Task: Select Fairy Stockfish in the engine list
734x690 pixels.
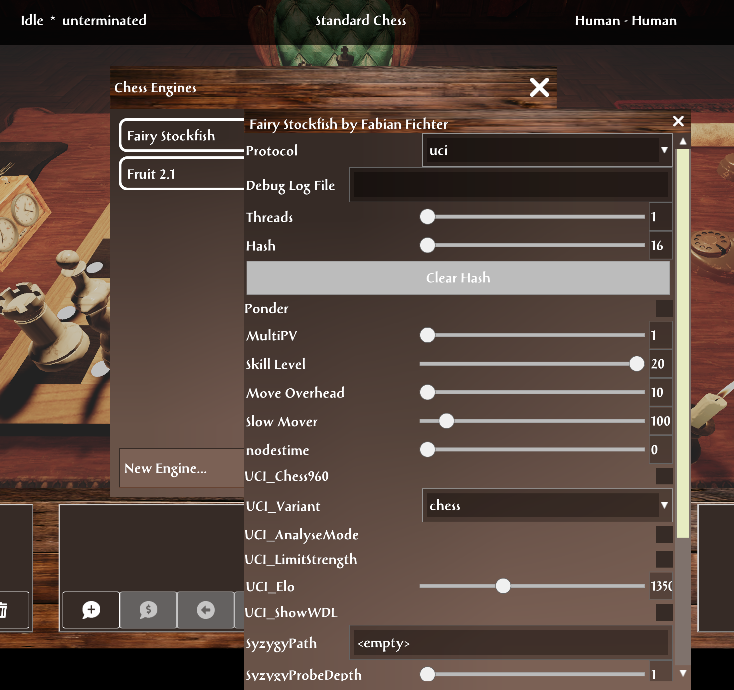Action: [x=182, y=135]
